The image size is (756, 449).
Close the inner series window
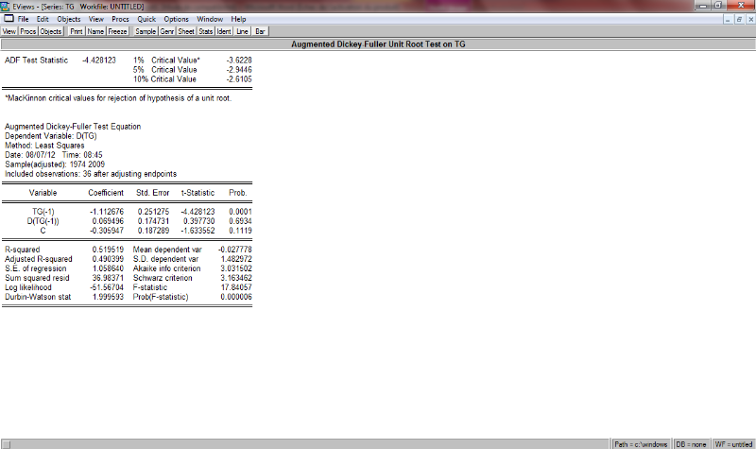(750, 19)
